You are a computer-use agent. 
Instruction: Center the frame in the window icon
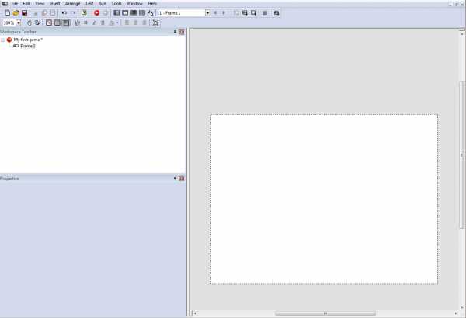coord(155,22)
